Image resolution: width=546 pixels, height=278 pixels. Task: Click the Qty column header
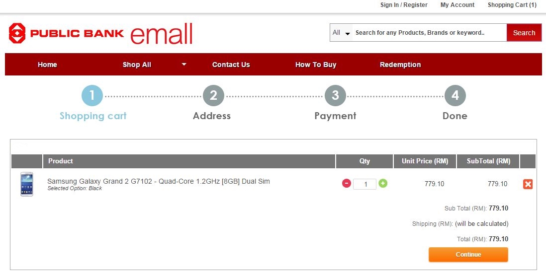(364, 161)
